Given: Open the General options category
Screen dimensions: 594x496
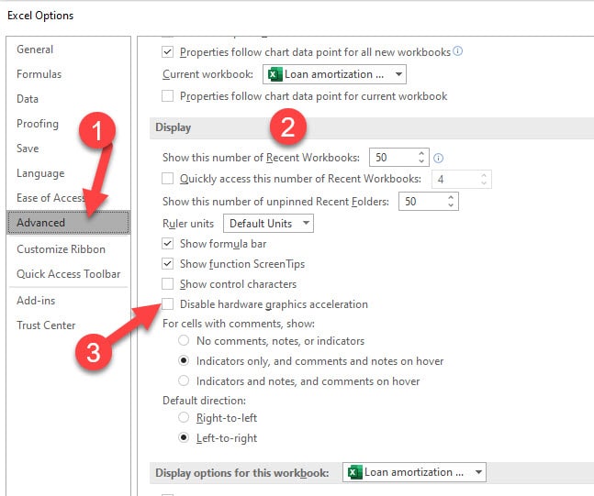Looking at the screenshot, I should click(35, 50).
